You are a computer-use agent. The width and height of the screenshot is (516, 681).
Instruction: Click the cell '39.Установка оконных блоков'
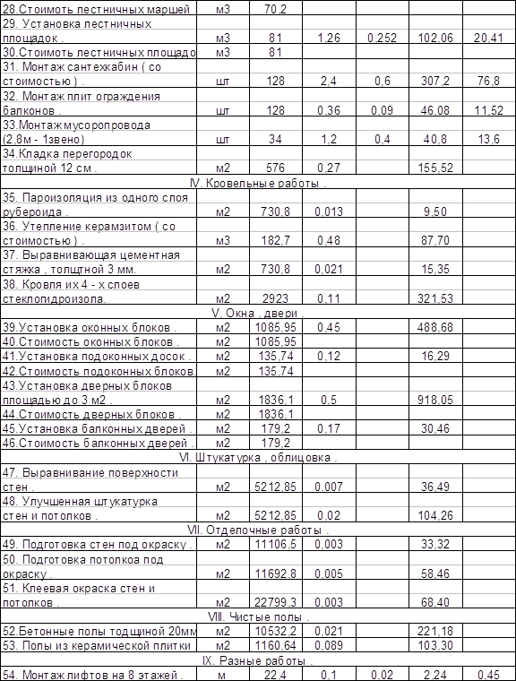point(99,327)
